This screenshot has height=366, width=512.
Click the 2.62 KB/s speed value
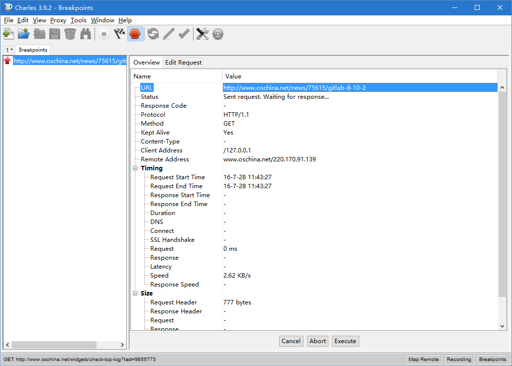[237, 276]
